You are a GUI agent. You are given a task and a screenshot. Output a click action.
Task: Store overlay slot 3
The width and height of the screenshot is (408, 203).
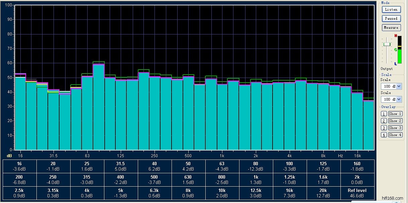(x=384, y=128)
